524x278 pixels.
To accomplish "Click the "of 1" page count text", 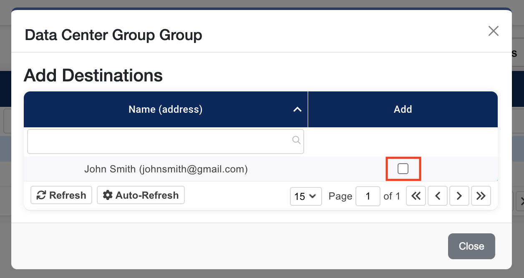I will (392, 196).
